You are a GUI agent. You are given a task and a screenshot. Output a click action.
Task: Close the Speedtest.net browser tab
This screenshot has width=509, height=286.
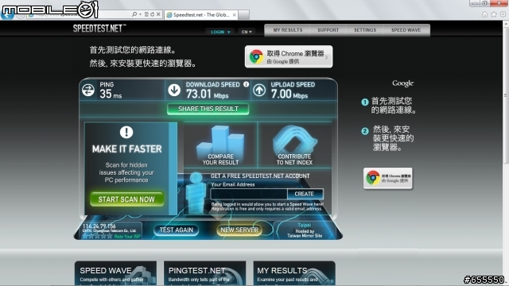pos(234,15)
